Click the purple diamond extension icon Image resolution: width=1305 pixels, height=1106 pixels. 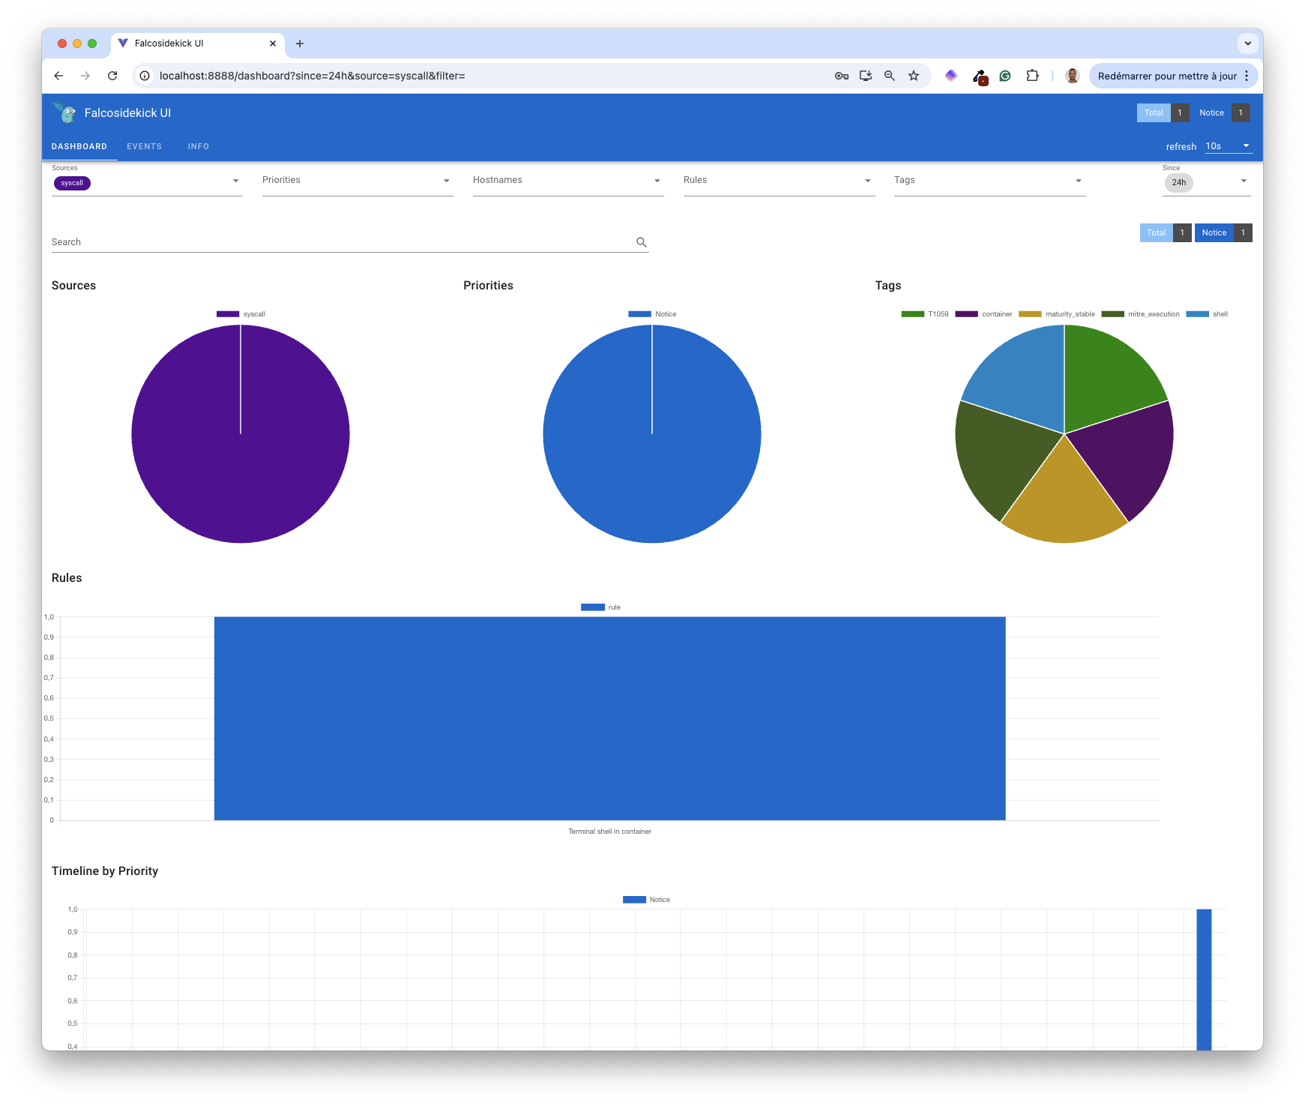(951, 76)
